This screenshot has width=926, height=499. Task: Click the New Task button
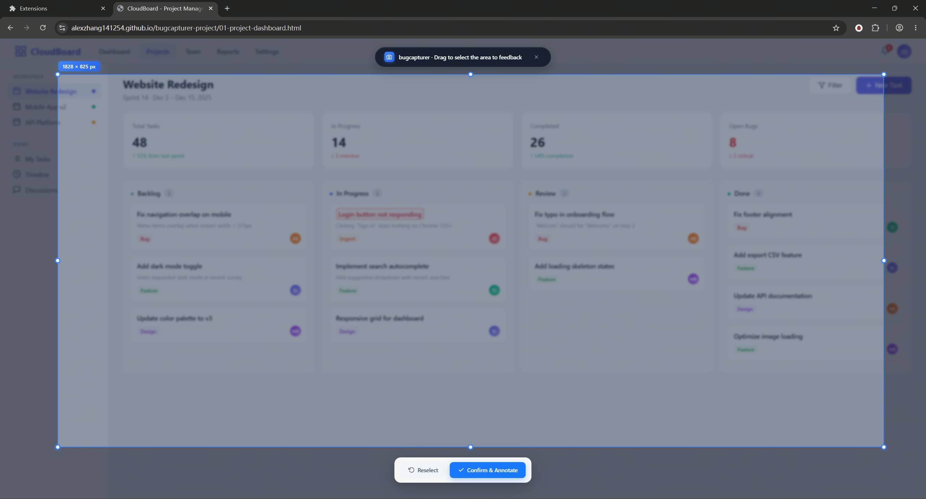(x=883, y=85)
